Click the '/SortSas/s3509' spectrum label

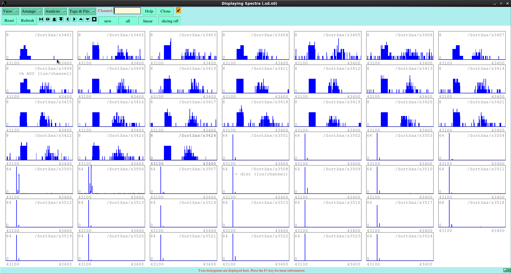[342, 169]
